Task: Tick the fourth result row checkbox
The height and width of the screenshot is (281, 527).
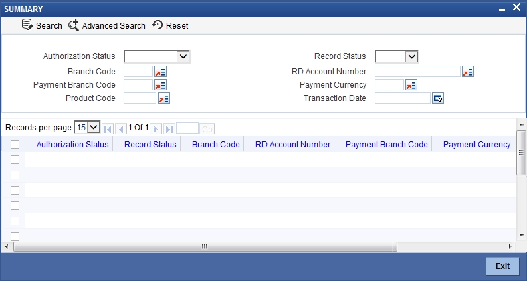Action: pos(15,205)
